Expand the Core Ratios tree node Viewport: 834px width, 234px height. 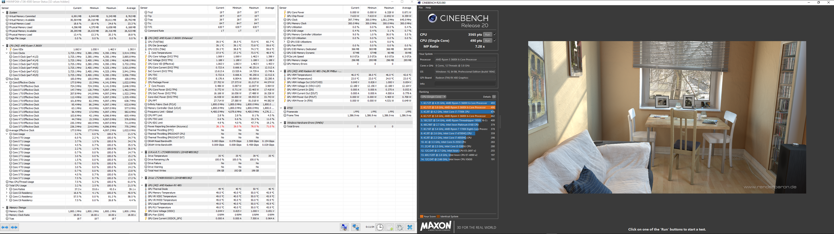pos(7,189)
